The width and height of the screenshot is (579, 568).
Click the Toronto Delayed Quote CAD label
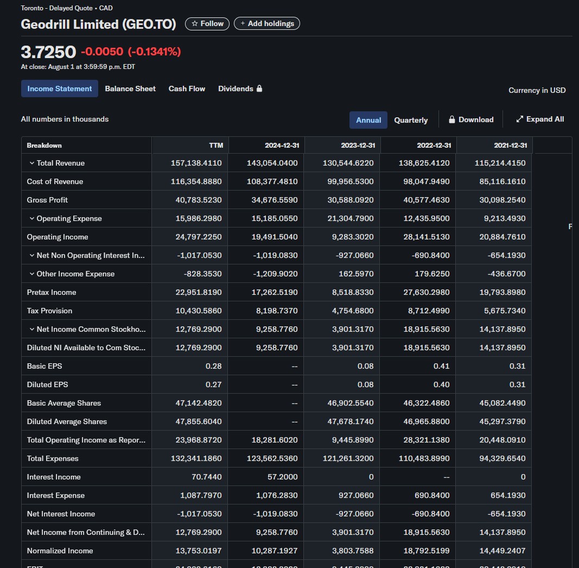pyautogui.click(x=67, y=8)
